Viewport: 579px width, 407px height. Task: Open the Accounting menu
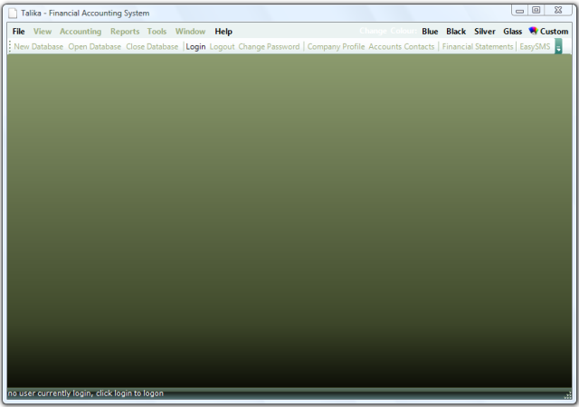(81, 32)
